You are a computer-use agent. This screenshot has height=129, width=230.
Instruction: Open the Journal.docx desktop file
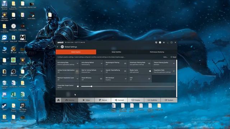pyautogui.click(x=14, y=84)
